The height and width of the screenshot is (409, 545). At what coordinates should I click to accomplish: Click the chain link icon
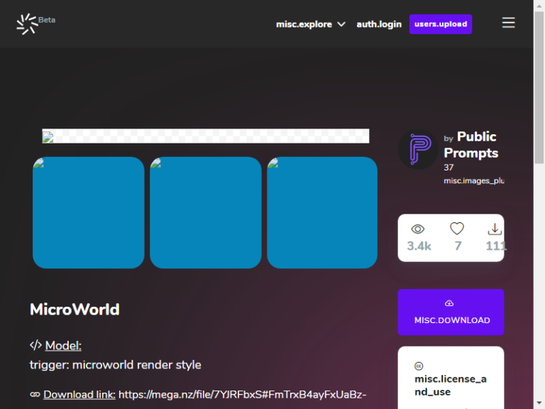(35, 394)
